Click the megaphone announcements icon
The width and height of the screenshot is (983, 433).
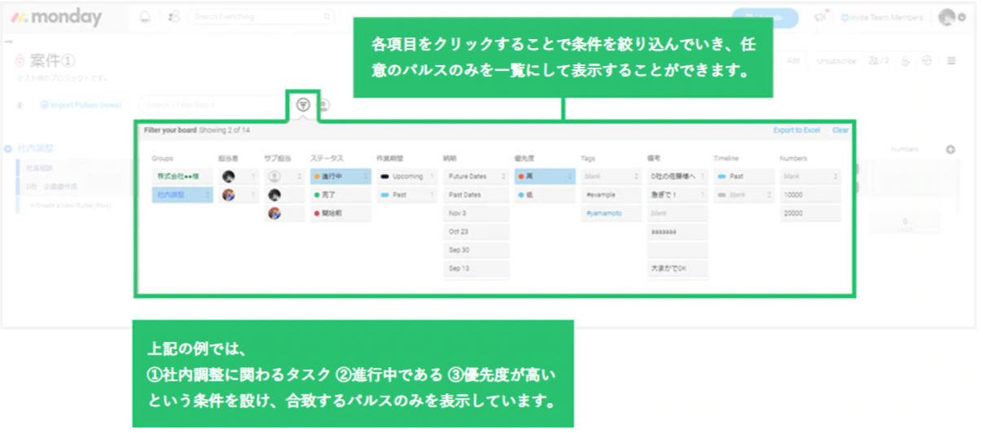tap(821, 17)
